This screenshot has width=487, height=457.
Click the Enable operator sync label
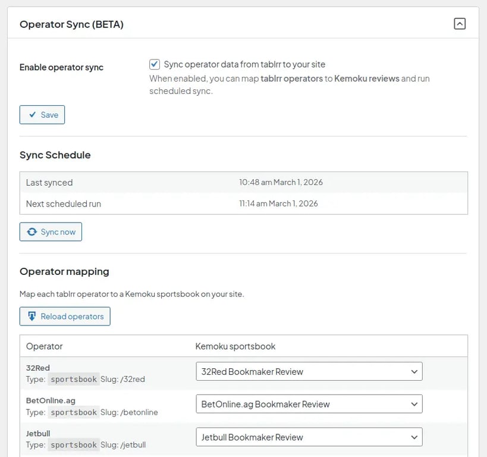pos(61,67)
